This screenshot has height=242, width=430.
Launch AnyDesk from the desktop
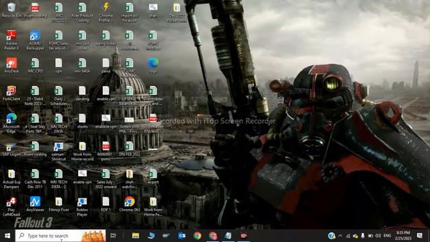[x=11, y=65]
